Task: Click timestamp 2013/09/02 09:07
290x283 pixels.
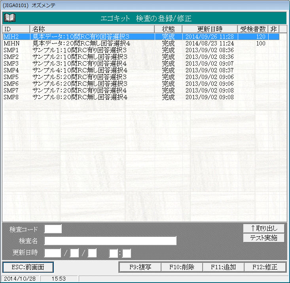Action: pyautogui.click(x=210, y=64)
